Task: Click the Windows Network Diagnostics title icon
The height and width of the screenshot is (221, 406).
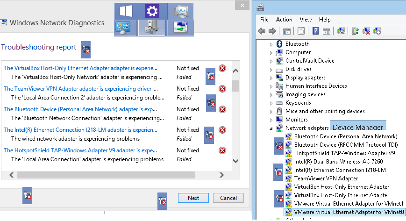Action: pos(3,22)
